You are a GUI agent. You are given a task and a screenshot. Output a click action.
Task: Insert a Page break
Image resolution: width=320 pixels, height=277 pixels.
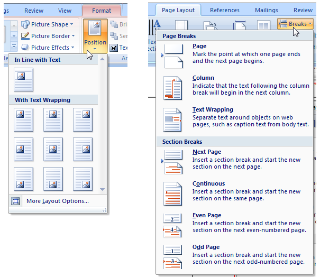click(x=234, y=56)
